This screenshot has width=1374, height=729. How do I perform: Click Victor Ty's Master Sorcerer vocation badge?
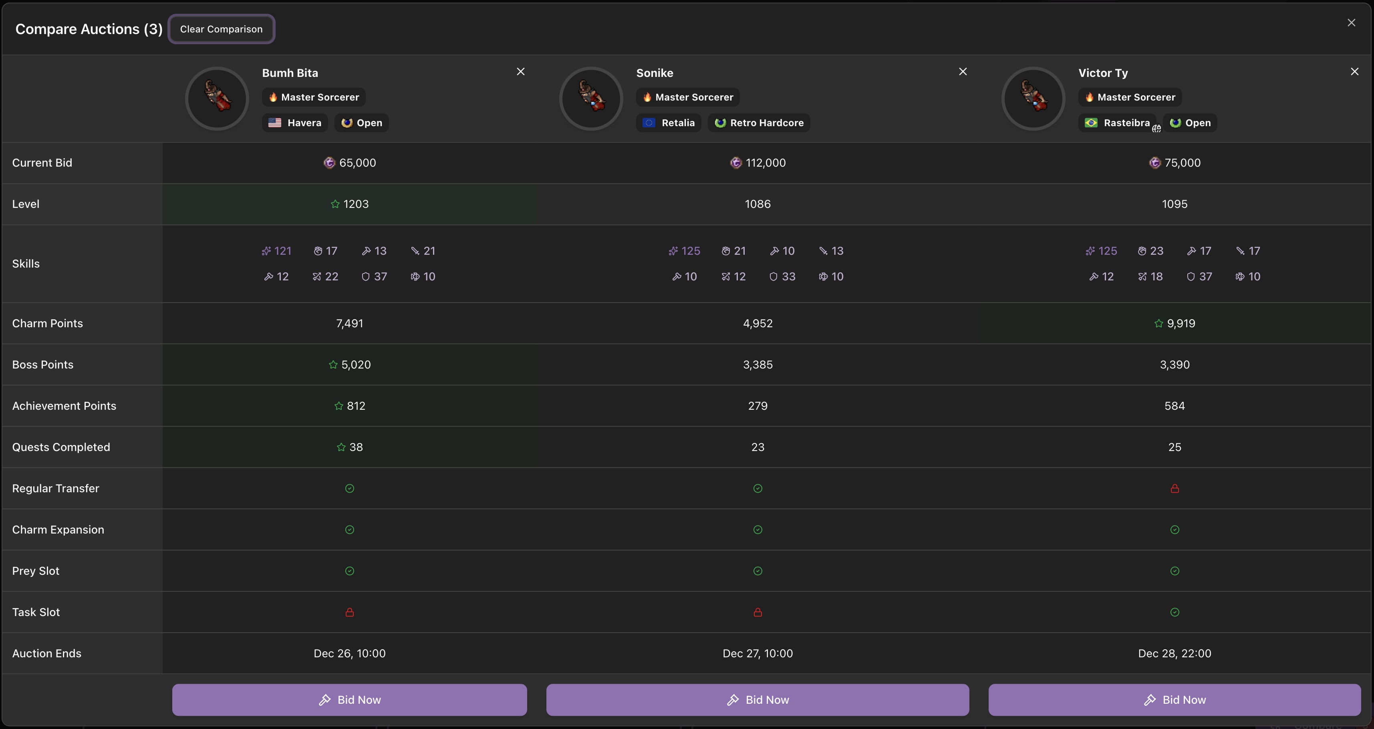[1130, 97]
